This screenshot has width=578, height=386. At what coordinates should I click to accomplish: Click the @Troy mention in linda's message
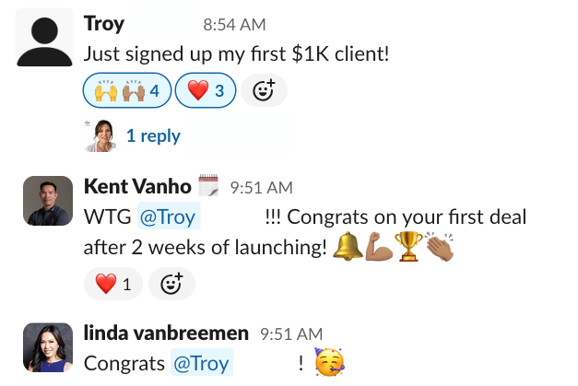202,363
